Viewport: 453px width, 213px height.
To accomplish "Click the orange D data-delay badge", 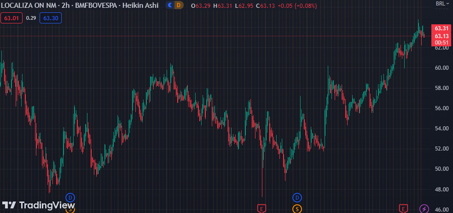I will coord(179,5).
